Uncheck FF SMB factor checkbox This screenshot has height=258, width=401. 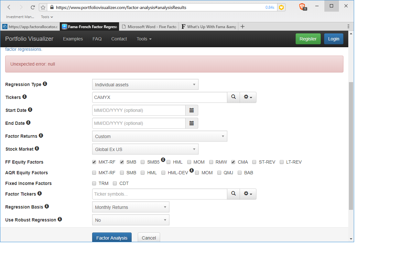tap(122, 162)
